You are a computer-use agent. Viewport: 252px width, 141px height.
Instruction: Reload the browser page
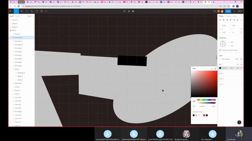coord(19,6)
